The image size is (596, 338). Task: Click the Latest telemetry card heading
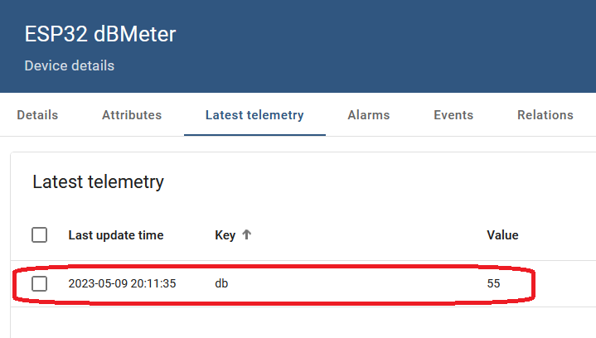pyautogui.click(x=98, y=182)
